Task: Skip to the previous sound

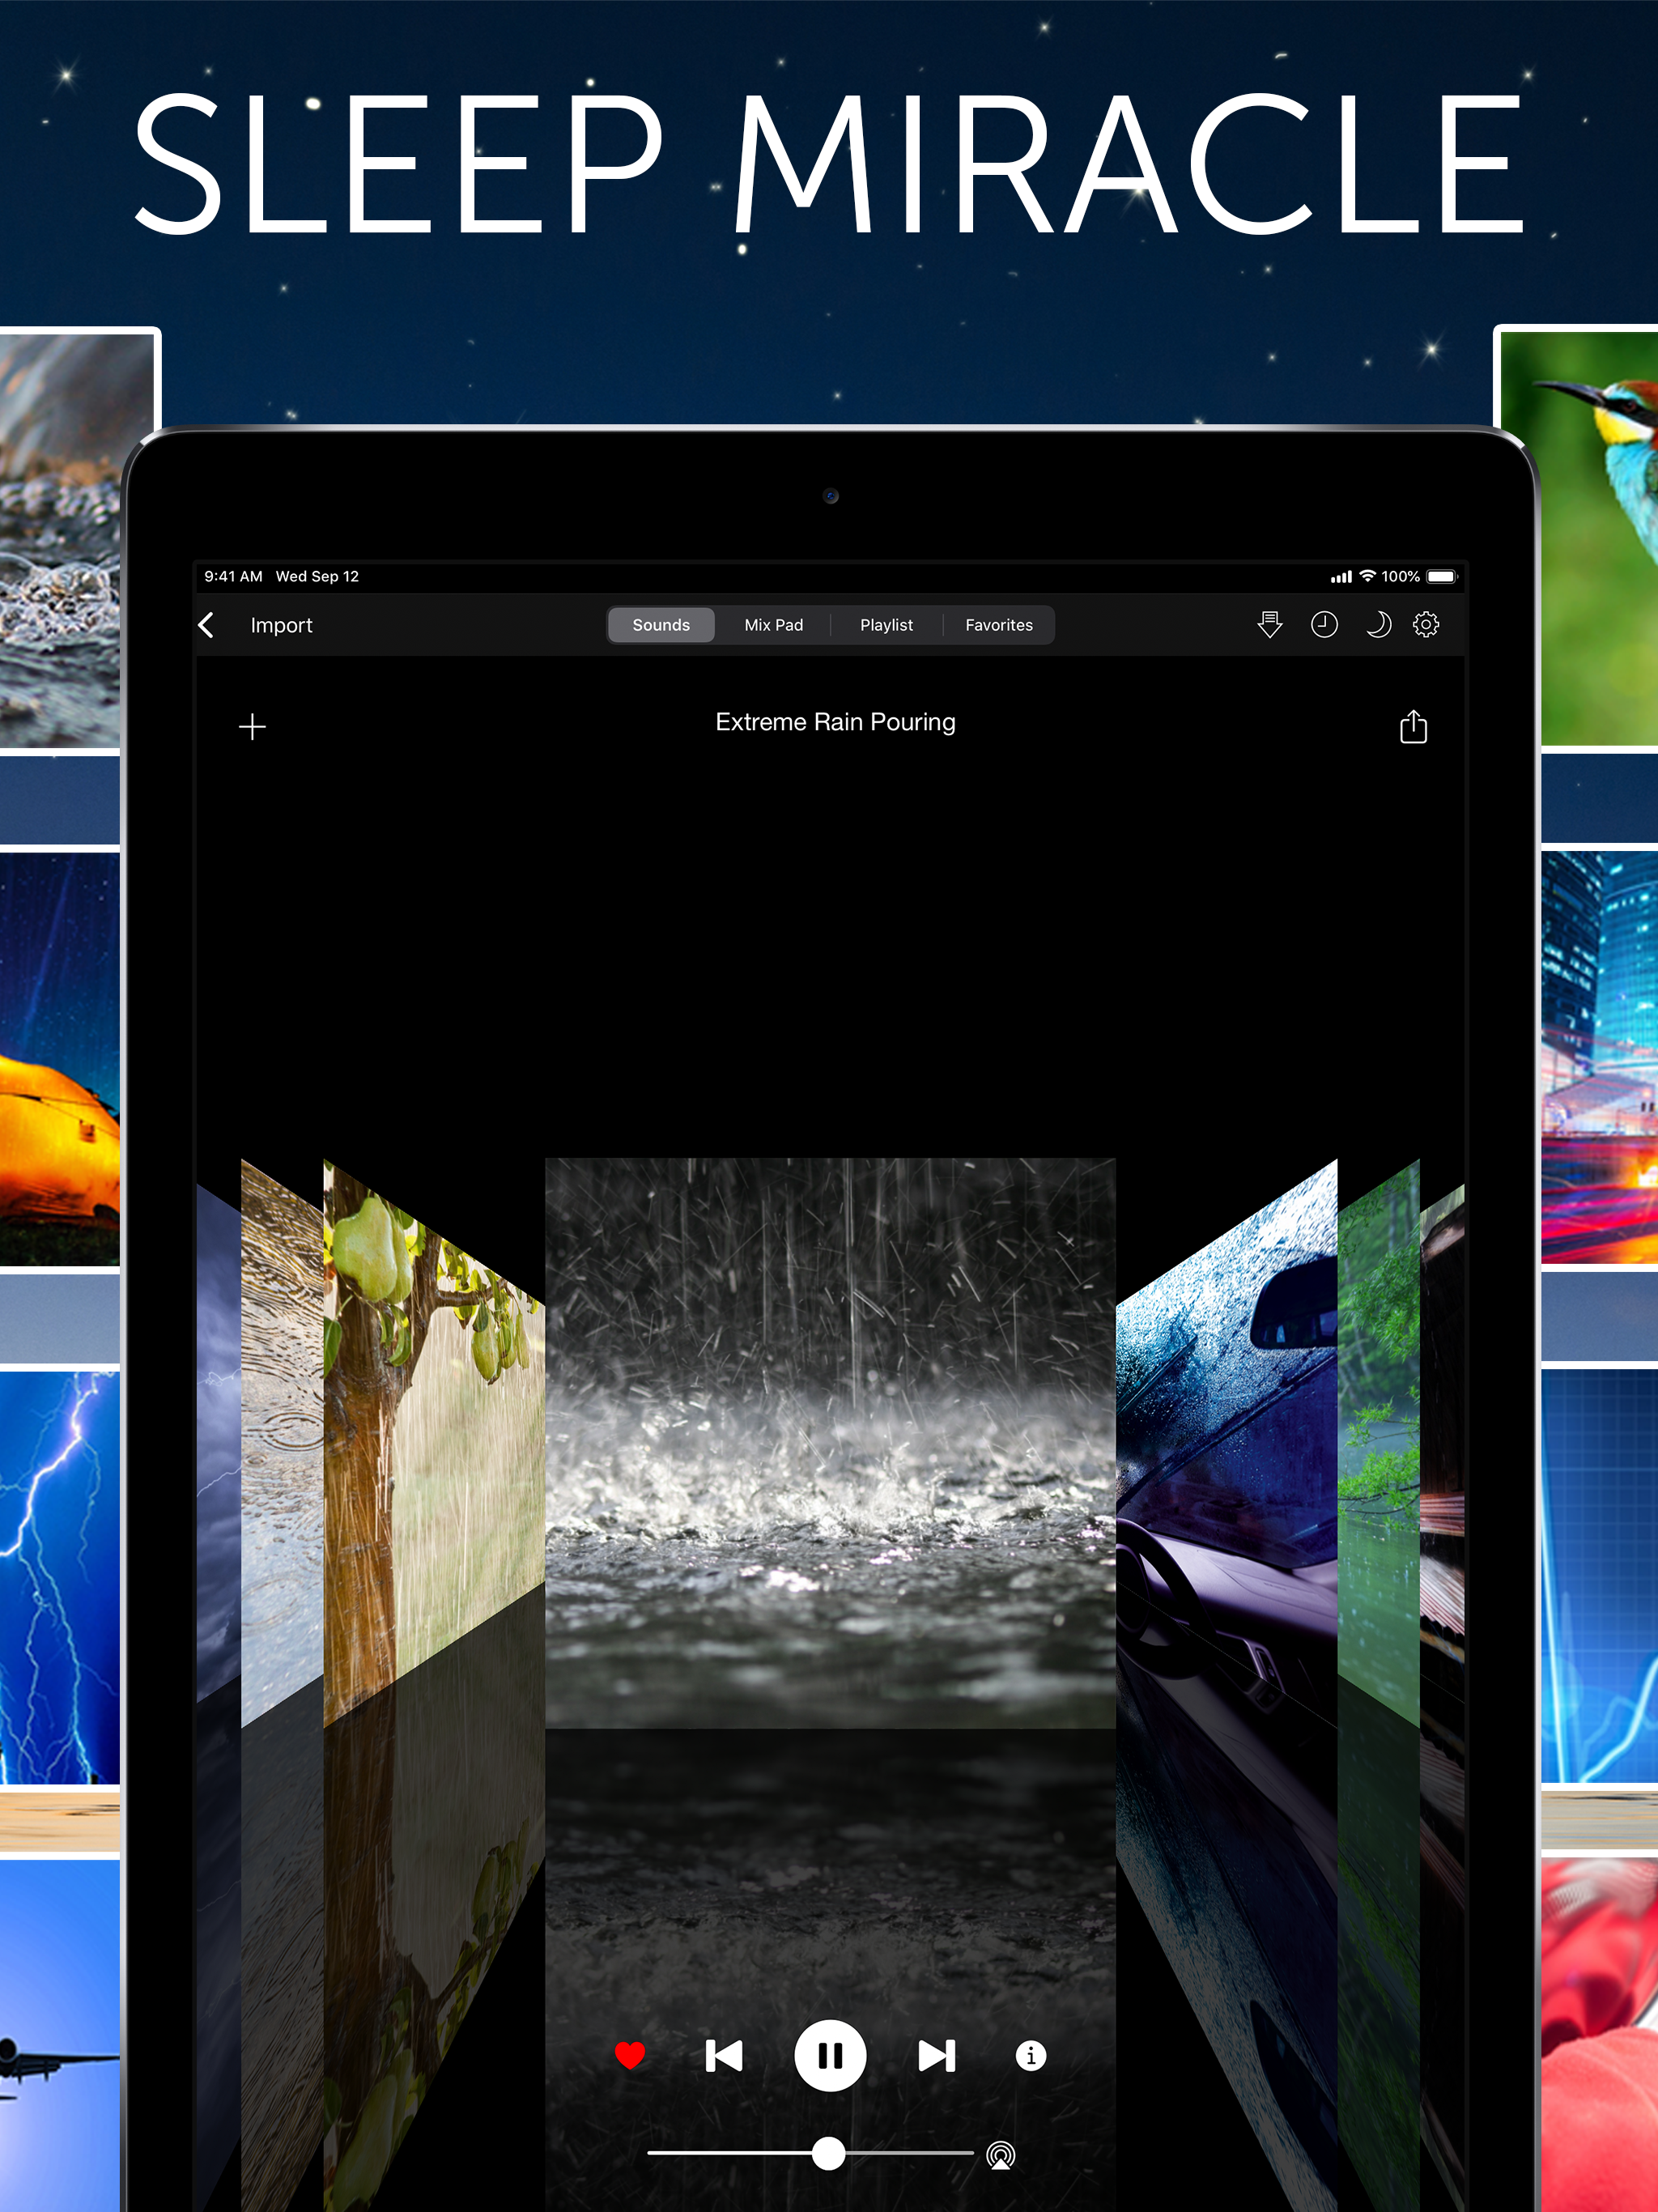Action: 724,2056
